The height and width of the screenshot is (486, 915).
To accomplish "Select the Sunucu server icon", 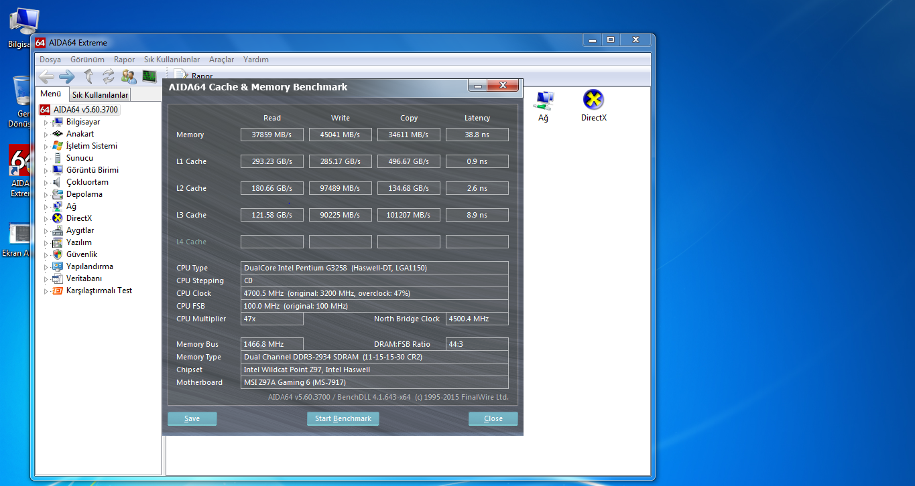I will (58, 158).
